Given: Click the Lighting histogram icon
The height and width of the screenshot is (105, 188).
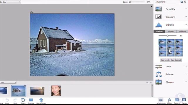Looking at the screenshot, I should 159,25.
